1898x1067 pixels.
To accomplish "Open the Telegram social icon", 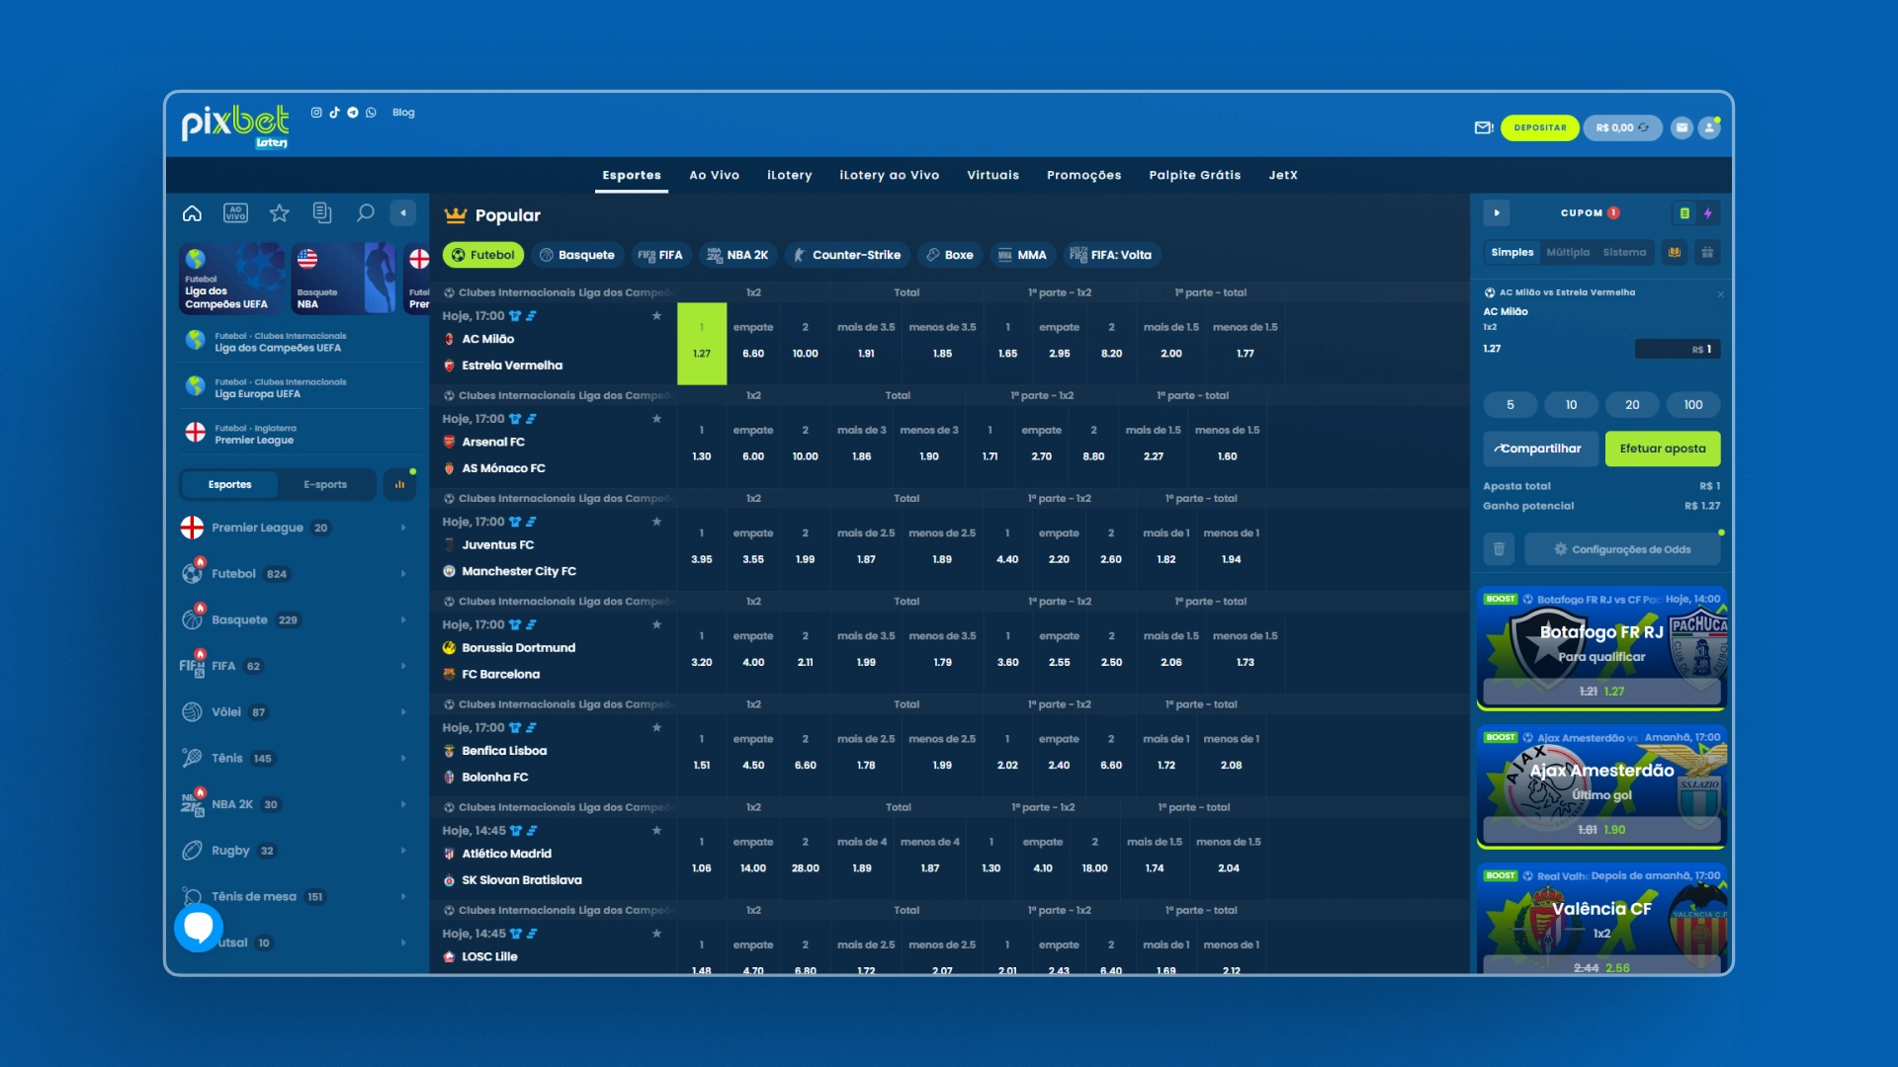I will [352, 113].
